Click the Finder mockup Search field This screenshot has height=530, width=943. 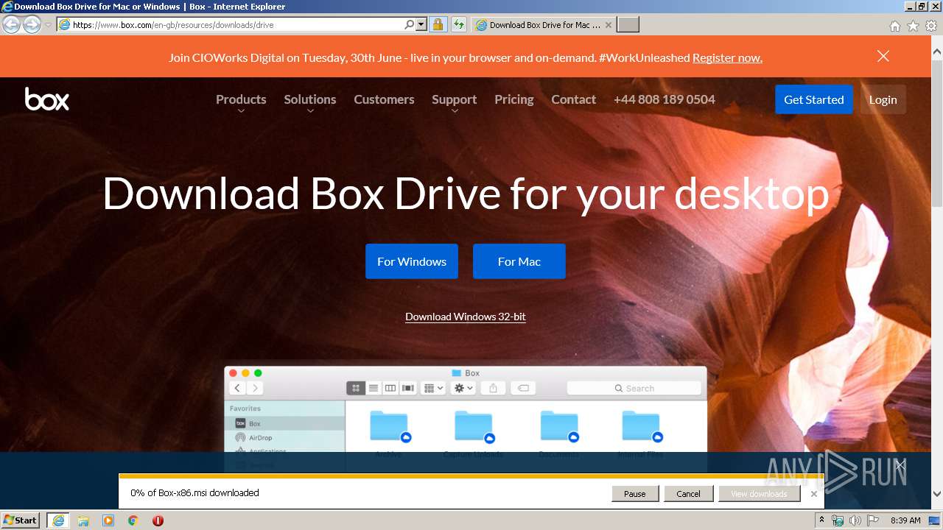click(634, 388)
